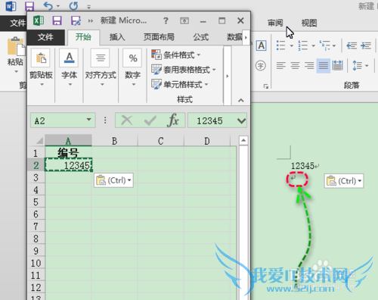Click the formula bar value 12345
The width and height of the screenshot is (378, 300).
click(x=209, y=120)
